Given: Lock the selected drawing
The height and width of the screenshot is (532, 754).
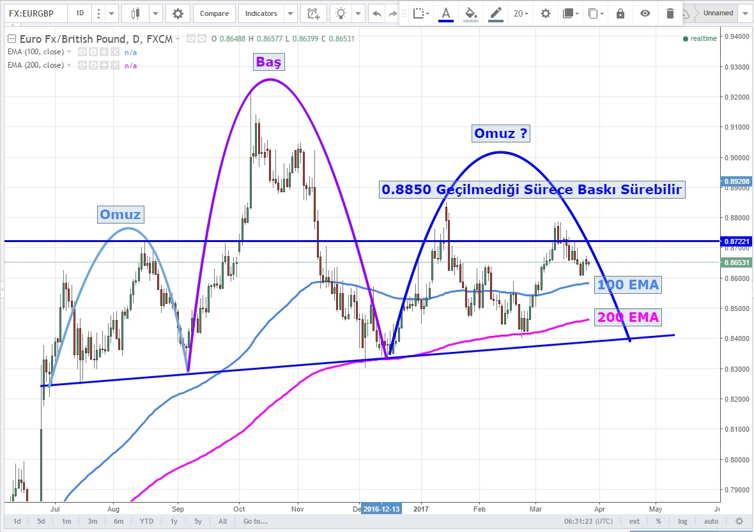Looking at the screenshot, I should pyautogui.click(x=620, y=13).
